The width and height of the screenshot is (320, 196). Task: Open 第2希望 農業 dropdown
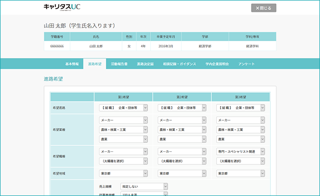(182, 139)
